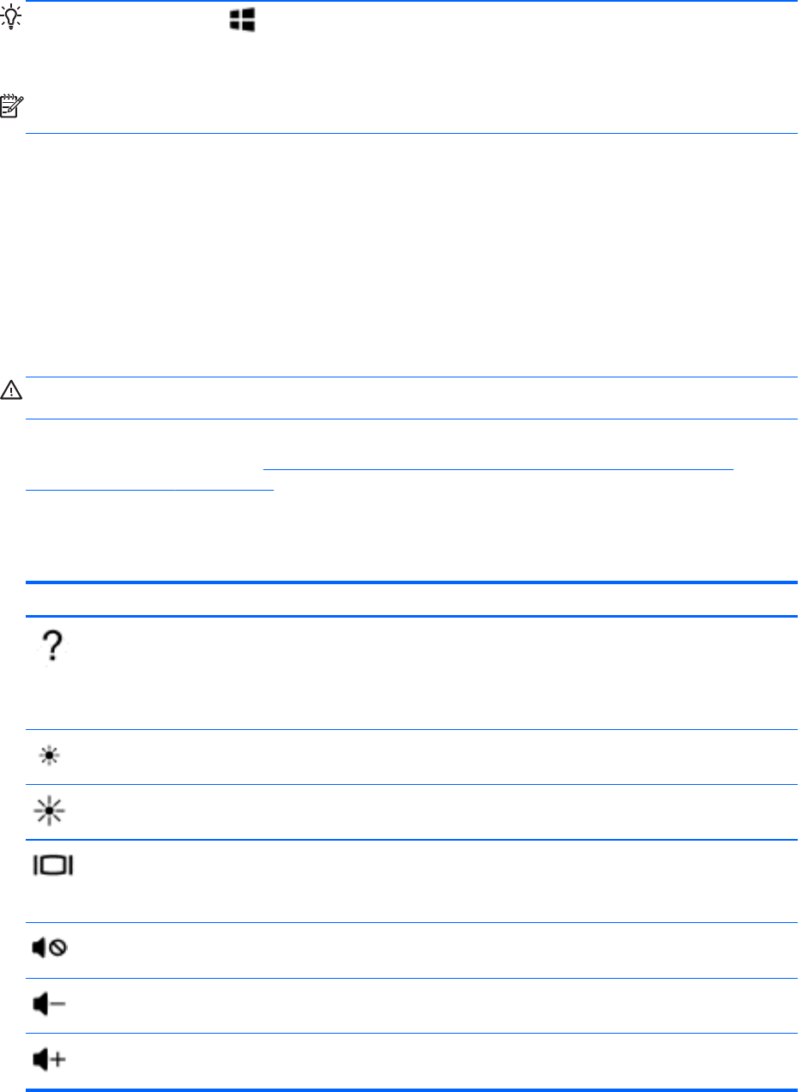The image size is (798, 1092).
Task: Click the caution warning triangle icon
Action: (13, 390)
